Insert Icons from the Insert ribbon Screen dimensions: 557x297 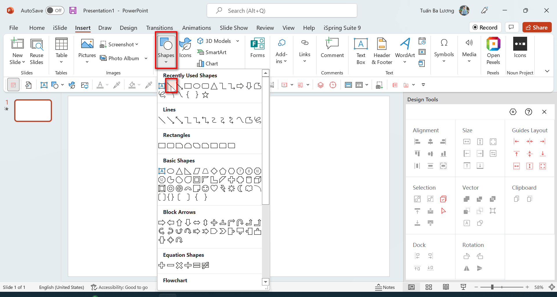coord(185,48)
